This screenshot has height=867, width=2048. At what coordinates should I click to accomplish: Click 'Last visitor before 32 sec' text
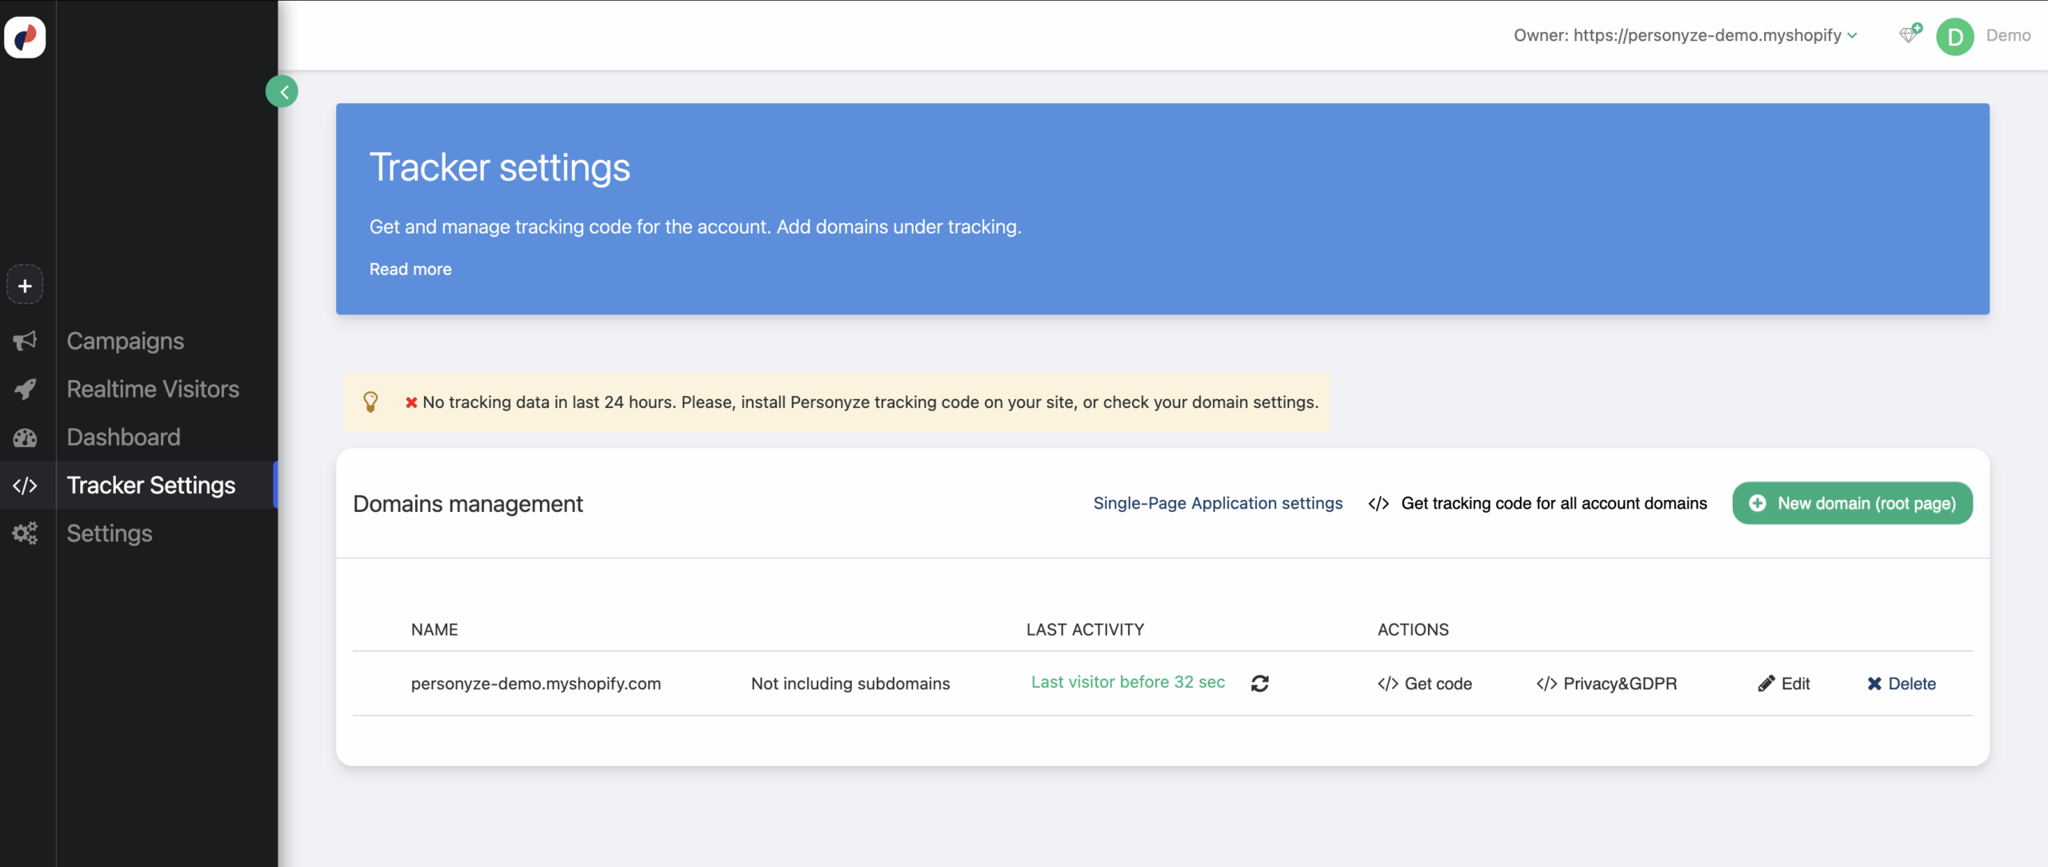tap(1128, 682)
